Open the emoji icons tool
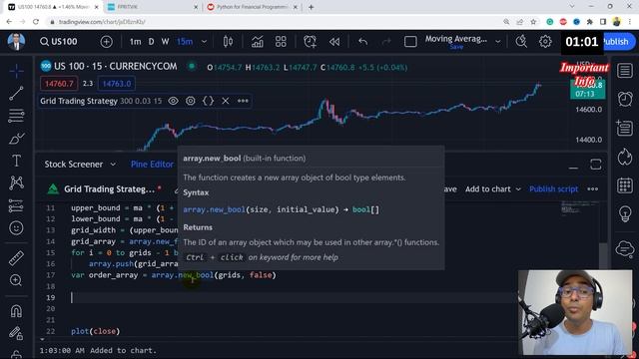The width and height of the screenshot is (639, 359). [16, 228]
